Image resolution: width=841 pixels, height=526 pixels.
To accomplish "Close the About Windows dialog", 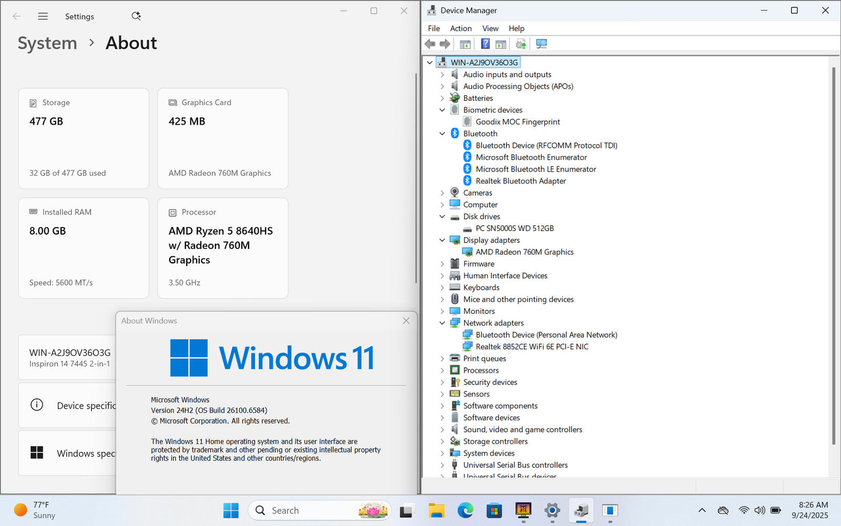I will click(x=406, y=321).
